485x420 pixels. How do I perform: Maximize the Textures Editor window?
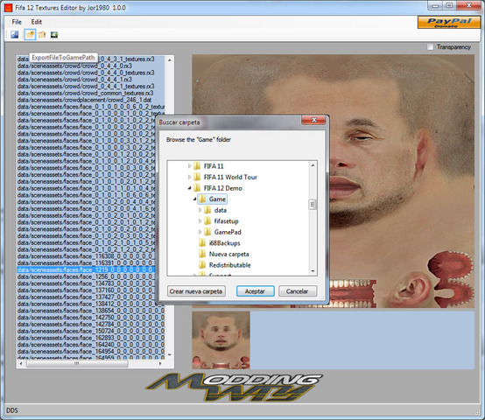click(x=450, y=5)
